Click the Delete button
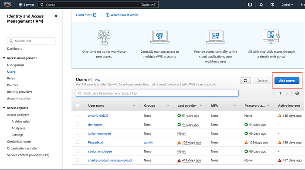305x170 pixels. pos(262,81)
